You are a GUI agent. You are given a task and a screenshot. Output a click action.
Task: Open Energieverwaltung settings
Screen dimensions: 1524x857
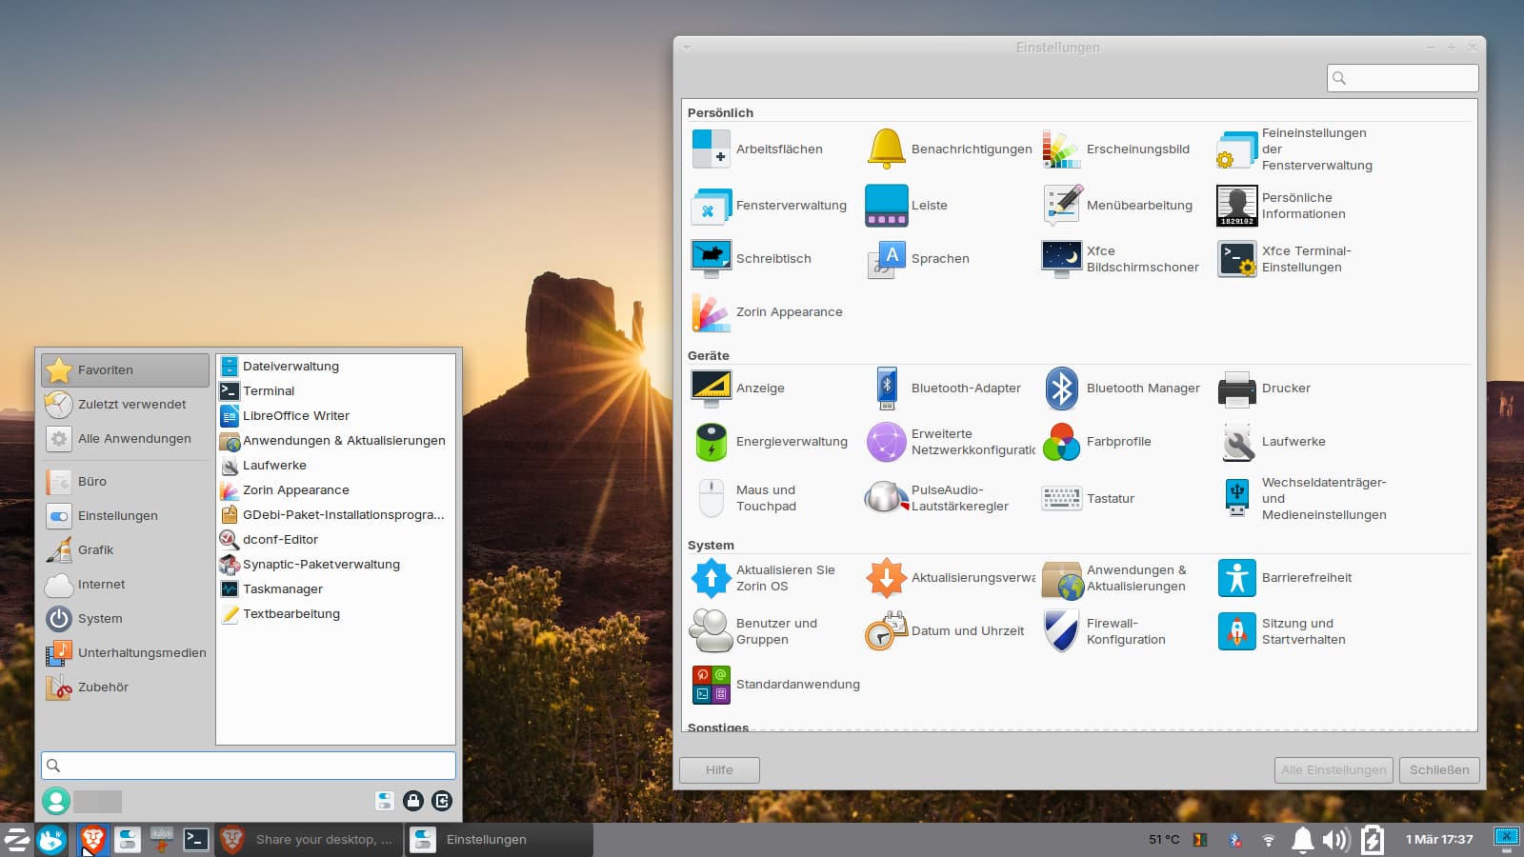coord(770,442)
